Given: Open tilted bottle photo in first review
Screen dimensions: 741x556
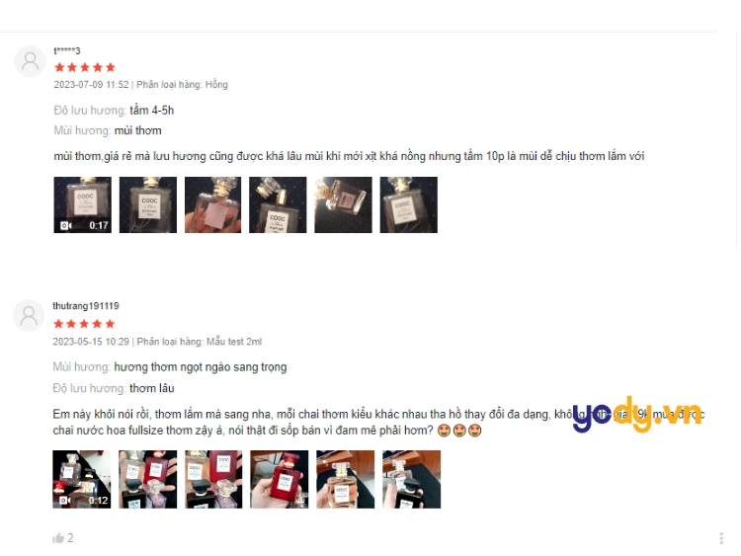Looking at the screenshot, I should [344, 205].
